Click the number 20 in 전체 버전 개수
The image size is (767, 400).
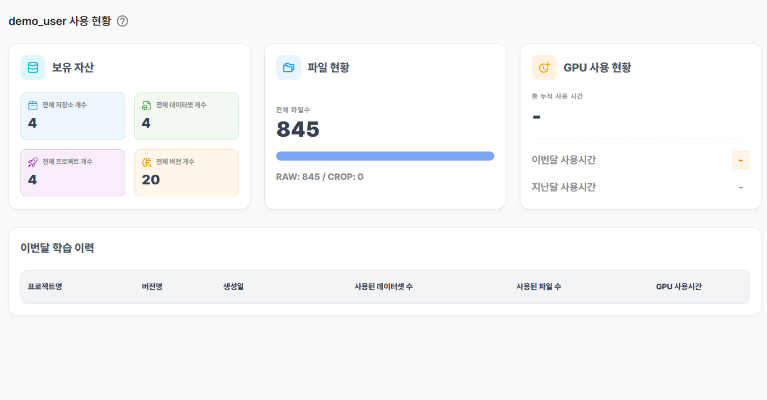coord(151,180)
